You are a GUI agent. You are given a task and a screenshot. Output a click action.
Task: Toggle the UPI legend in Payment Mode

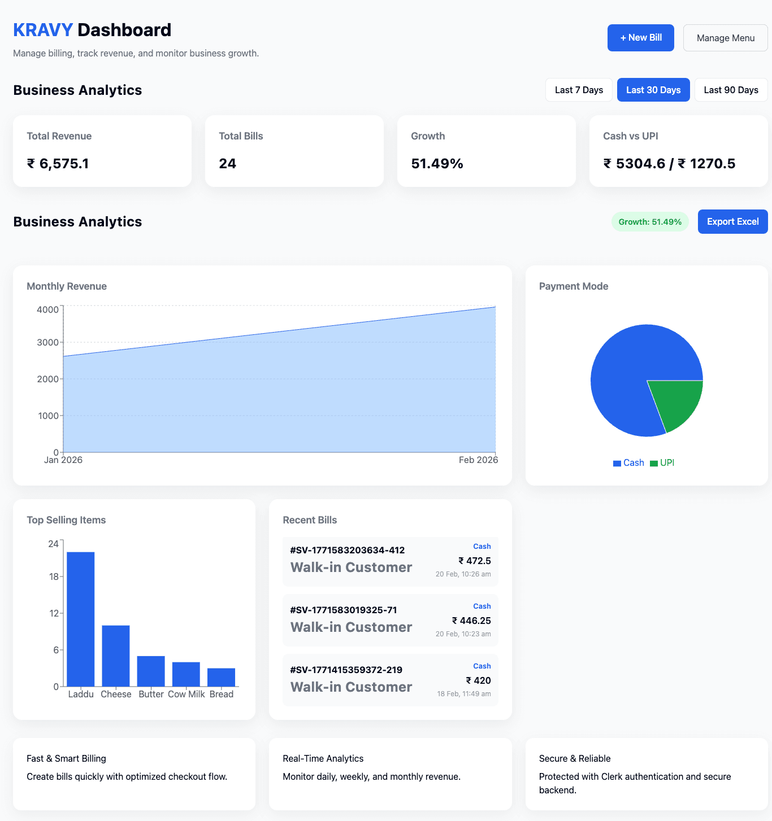click(662, 462)
